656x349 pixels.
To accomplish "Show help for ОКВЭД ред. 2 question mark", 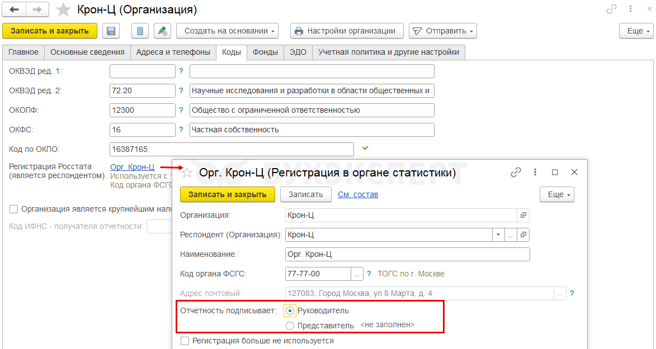I will tap(181, 90).
